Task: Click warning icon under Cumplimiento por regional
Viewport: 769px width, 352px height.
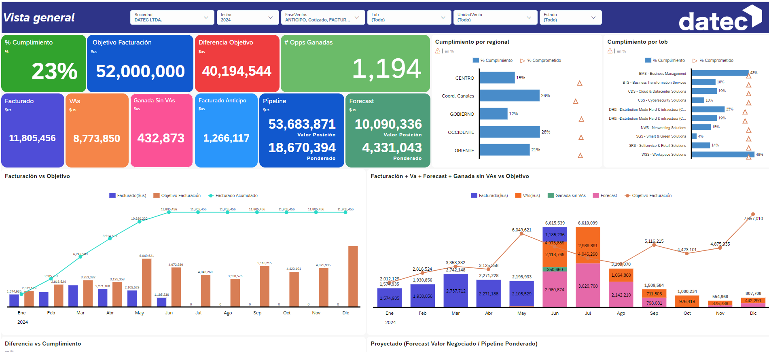Action: pyautogui.click(x=438, y=51)
